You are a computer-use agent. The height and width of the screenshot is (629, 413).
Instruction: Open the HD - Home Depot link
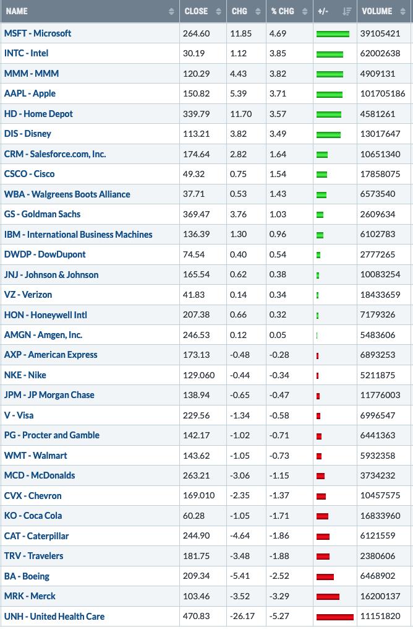point(38,114)
